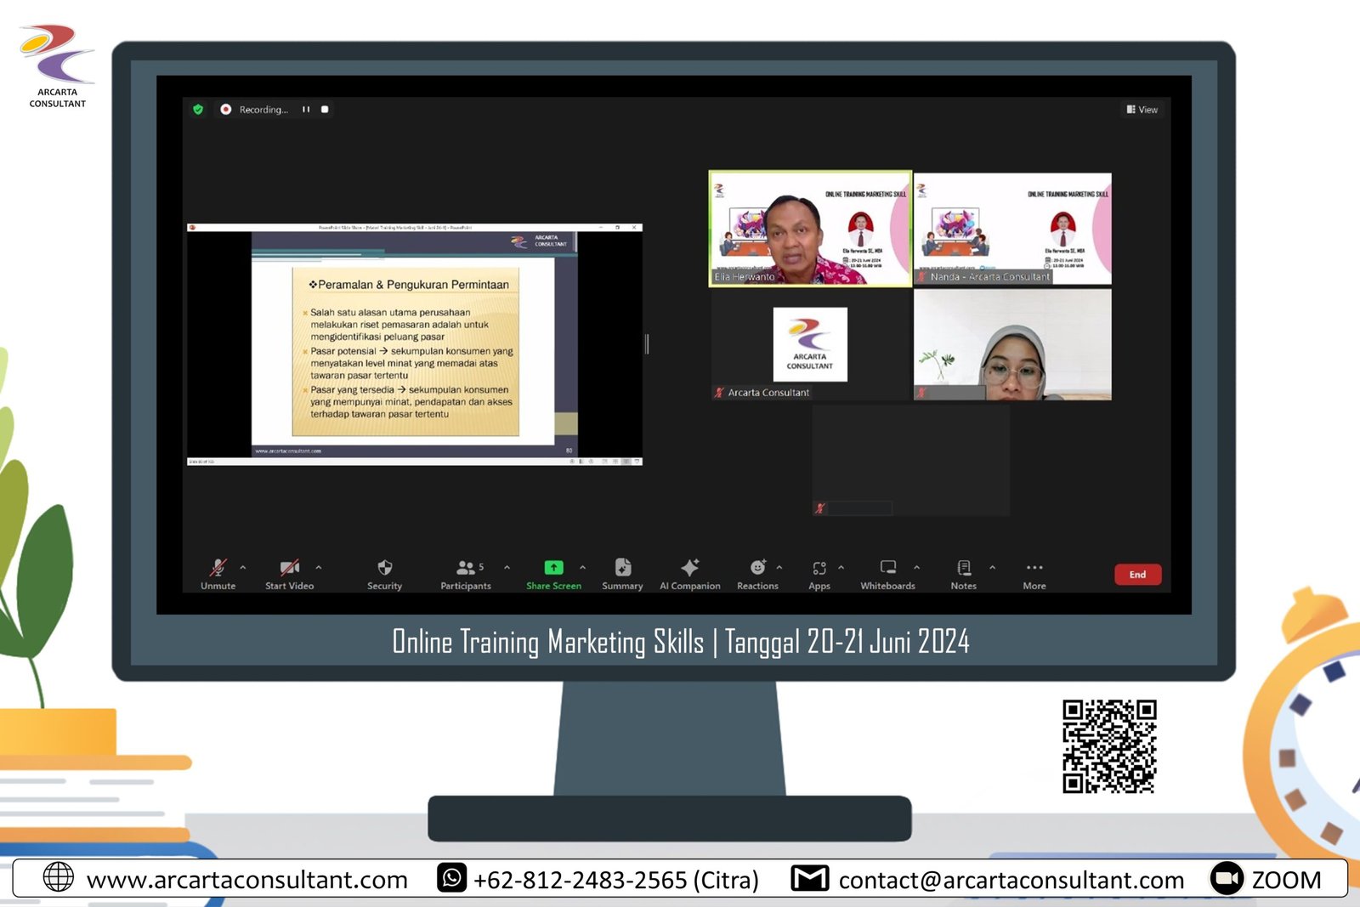The image size is (1360, 907).
Task: Launch the AI Companion
Action: [689, 569]
